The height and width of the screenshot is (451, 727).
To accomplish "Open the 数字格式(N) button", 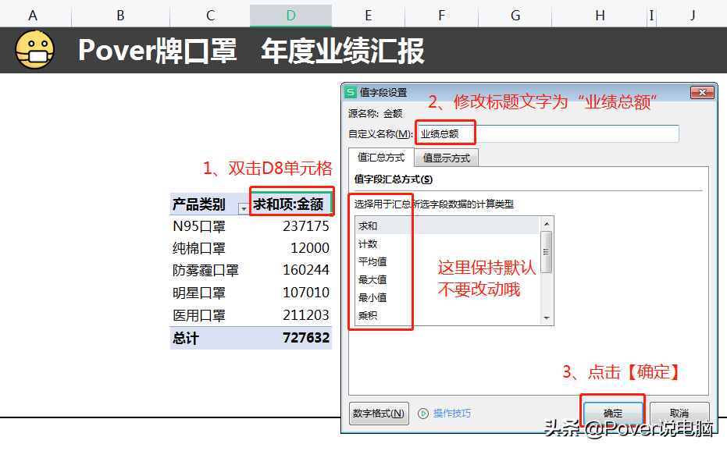I will (378, 413).
